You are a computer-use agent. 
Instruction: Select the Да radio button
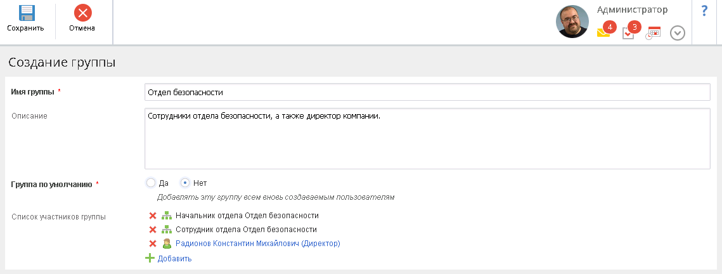pyautogui.click(x=151, y=183)
